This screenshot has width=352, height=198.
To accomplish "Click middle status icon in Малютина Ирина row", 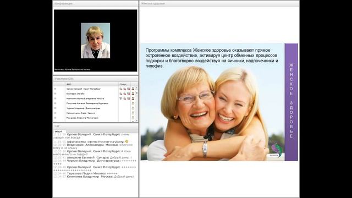I will pos(125,98).
